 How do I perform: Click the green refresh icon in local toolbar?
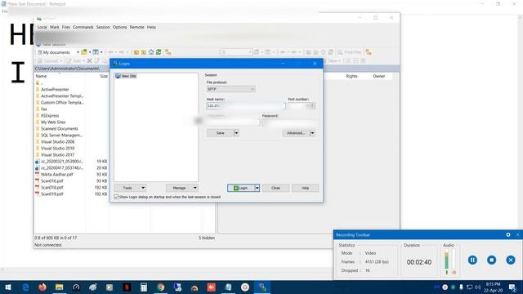159,52
